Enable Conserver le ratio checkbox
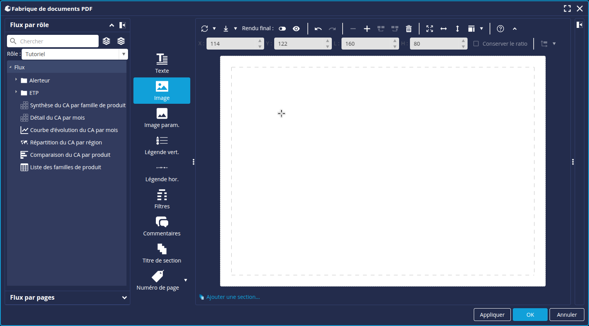Viewport: 589px width, 326px height. click(x=476, y=44)
